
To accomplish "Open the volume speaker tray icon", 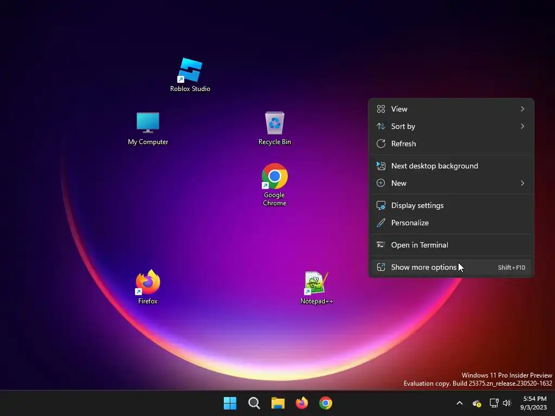I will click(507, 403).
